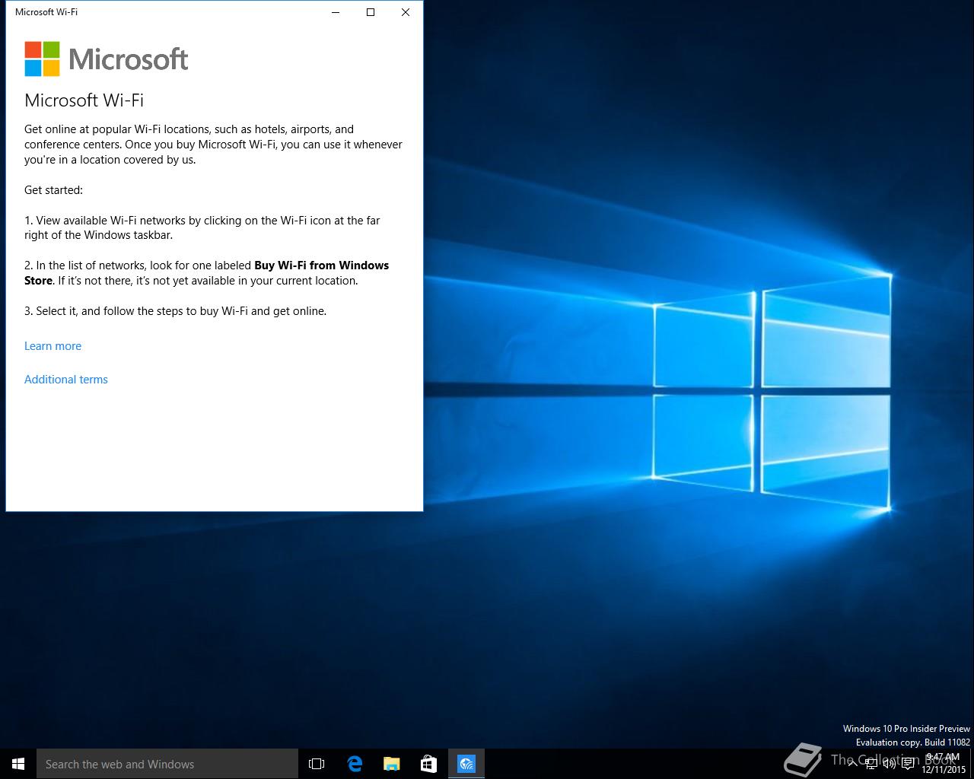Open the Learn more link
This screenshot has height=779, width=974.
tap(53, 346)
